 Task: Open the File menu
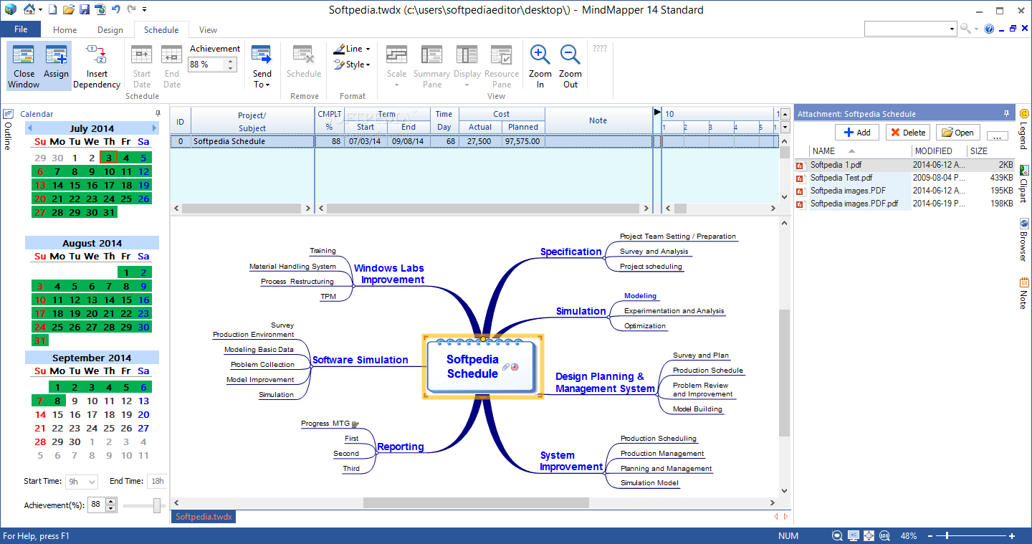[21, 29]
